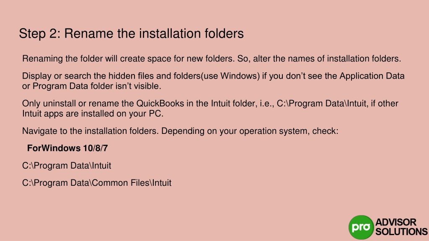Click the Display or search hidden files paragraph
The image size is (429, 241).
[x=213, y=81]
